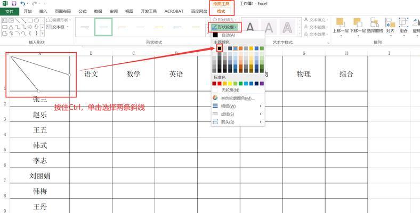Select column header I
The image size is (420, 213).
coord(389,53)
